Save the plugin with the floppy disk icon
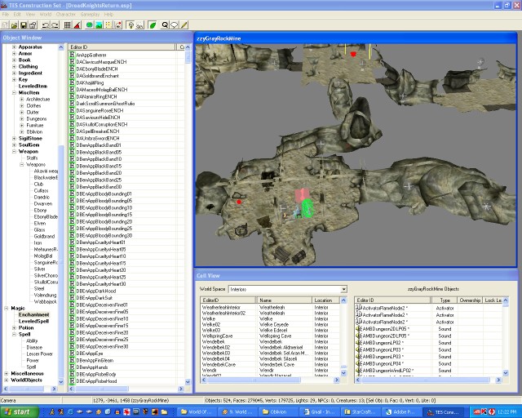The image size is (522, 418). (x=24, y=25)
